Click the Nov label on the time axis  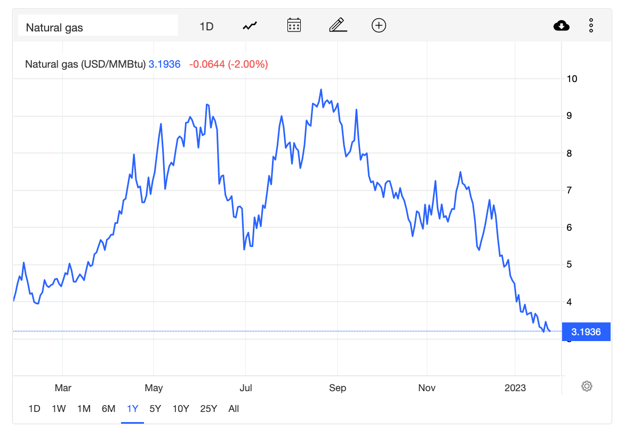coord(427,388)
